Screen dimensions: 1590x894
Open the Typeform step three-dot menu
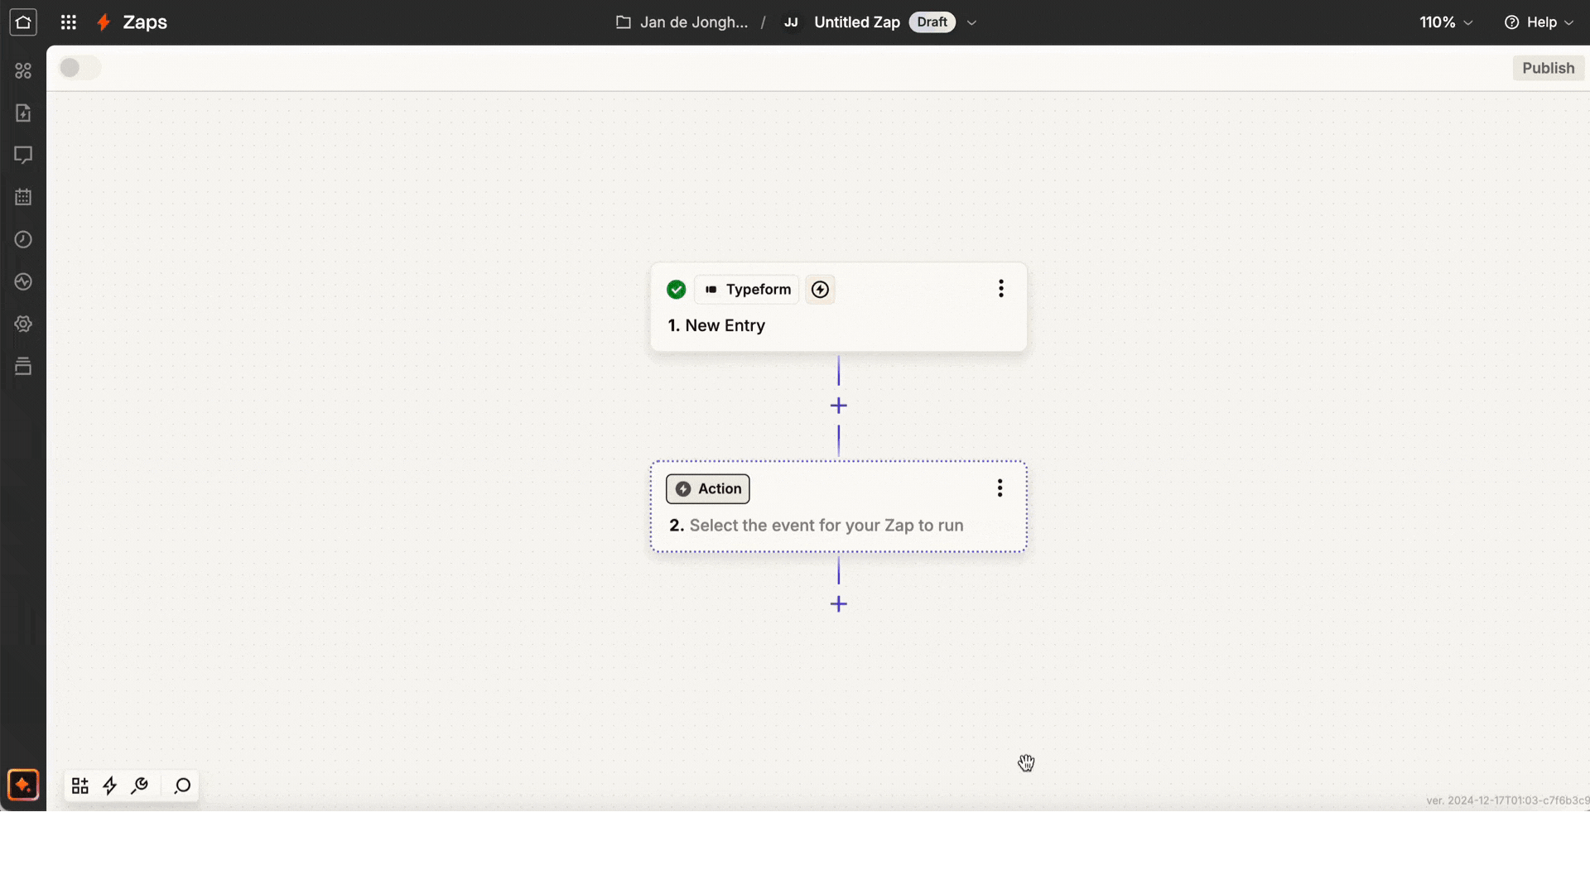click(x=1000, y=288)
